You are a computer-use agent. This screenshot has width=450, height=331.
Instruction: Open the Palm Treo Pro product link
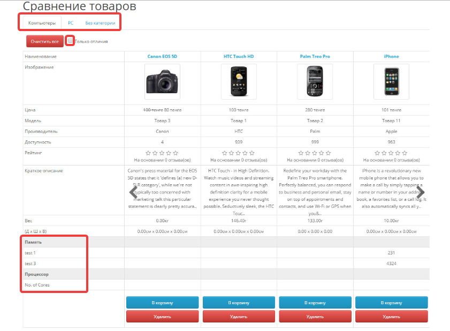[315, 56]
